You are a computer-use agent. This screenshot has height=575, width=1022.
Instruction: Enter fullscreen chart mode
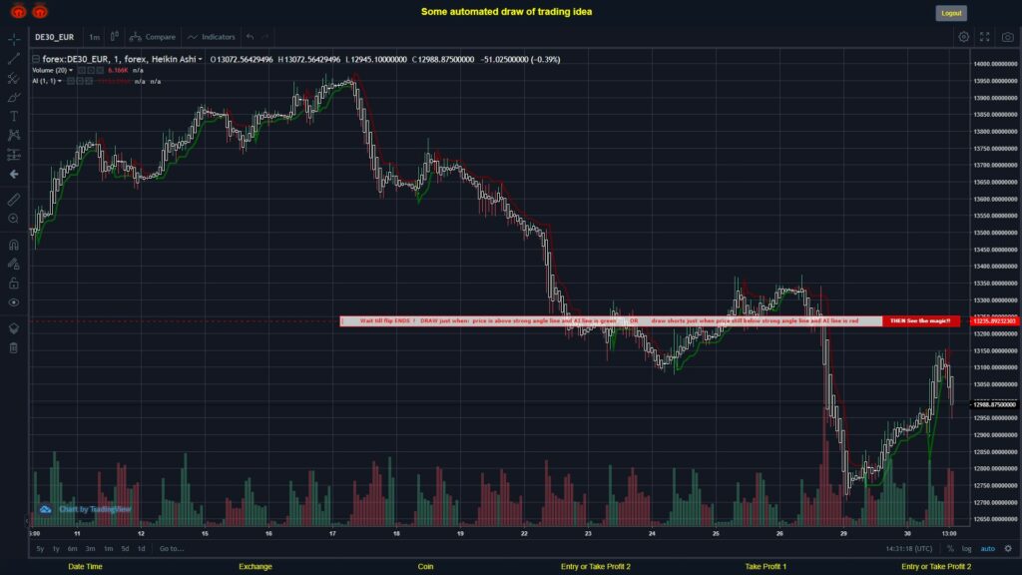(985, 37)
